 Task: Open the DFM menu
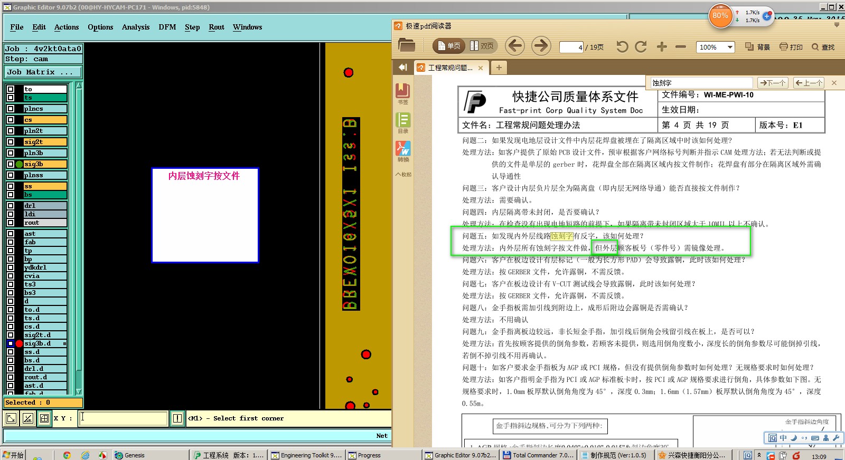tap(167, 27)
